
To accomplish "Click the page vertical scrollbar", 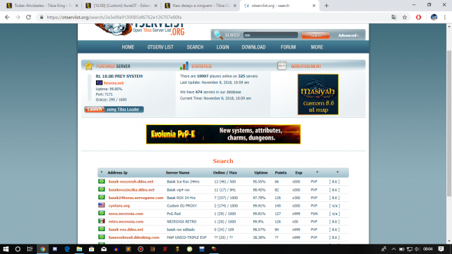I will click(x=449, y=124).
